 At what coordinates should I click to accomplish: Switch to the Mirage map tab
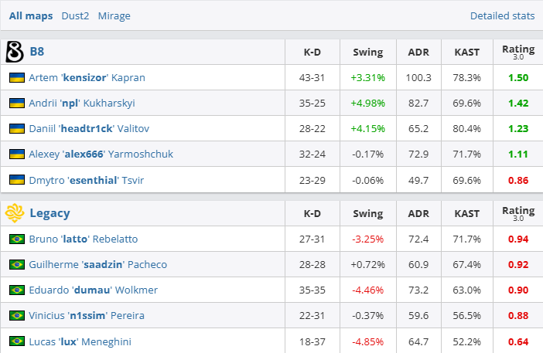[114, 15]
